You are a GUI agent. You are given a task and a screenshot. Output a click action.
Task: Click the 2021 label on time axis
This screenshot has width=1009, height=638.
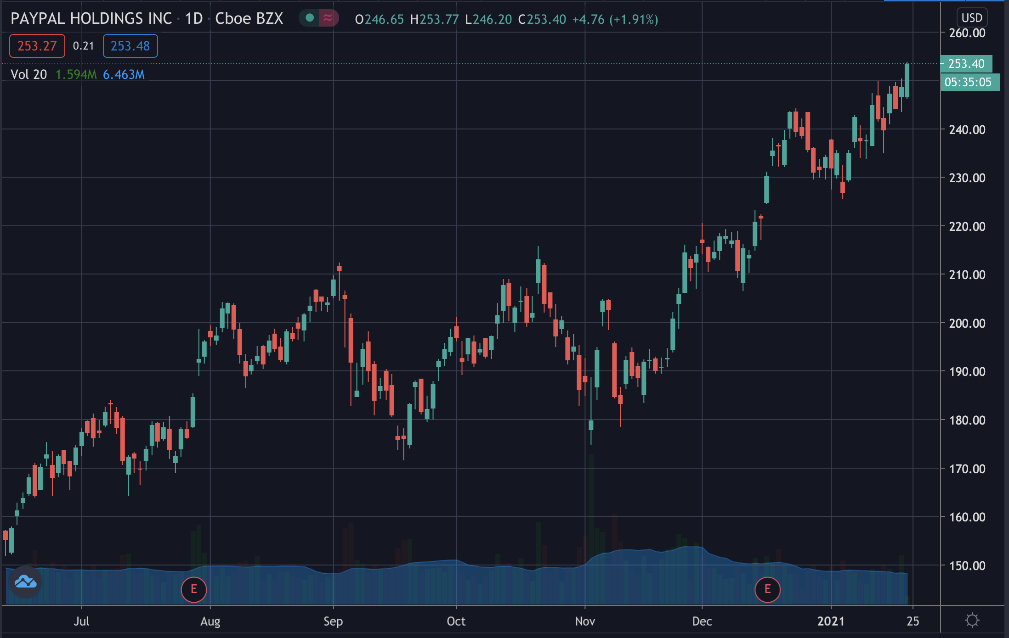(831, 621)
